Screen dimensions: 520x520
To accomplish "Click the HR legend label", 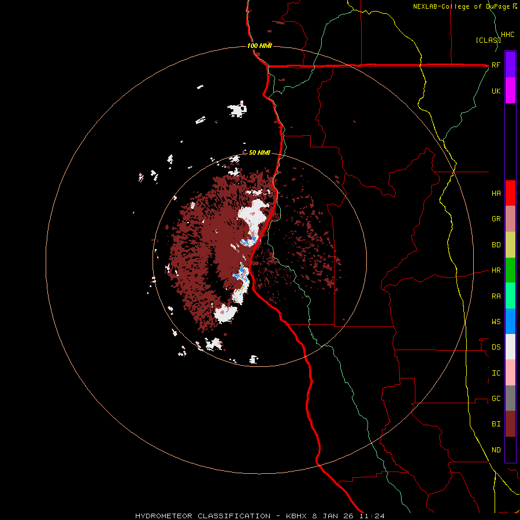I will [x=496, y=270].
